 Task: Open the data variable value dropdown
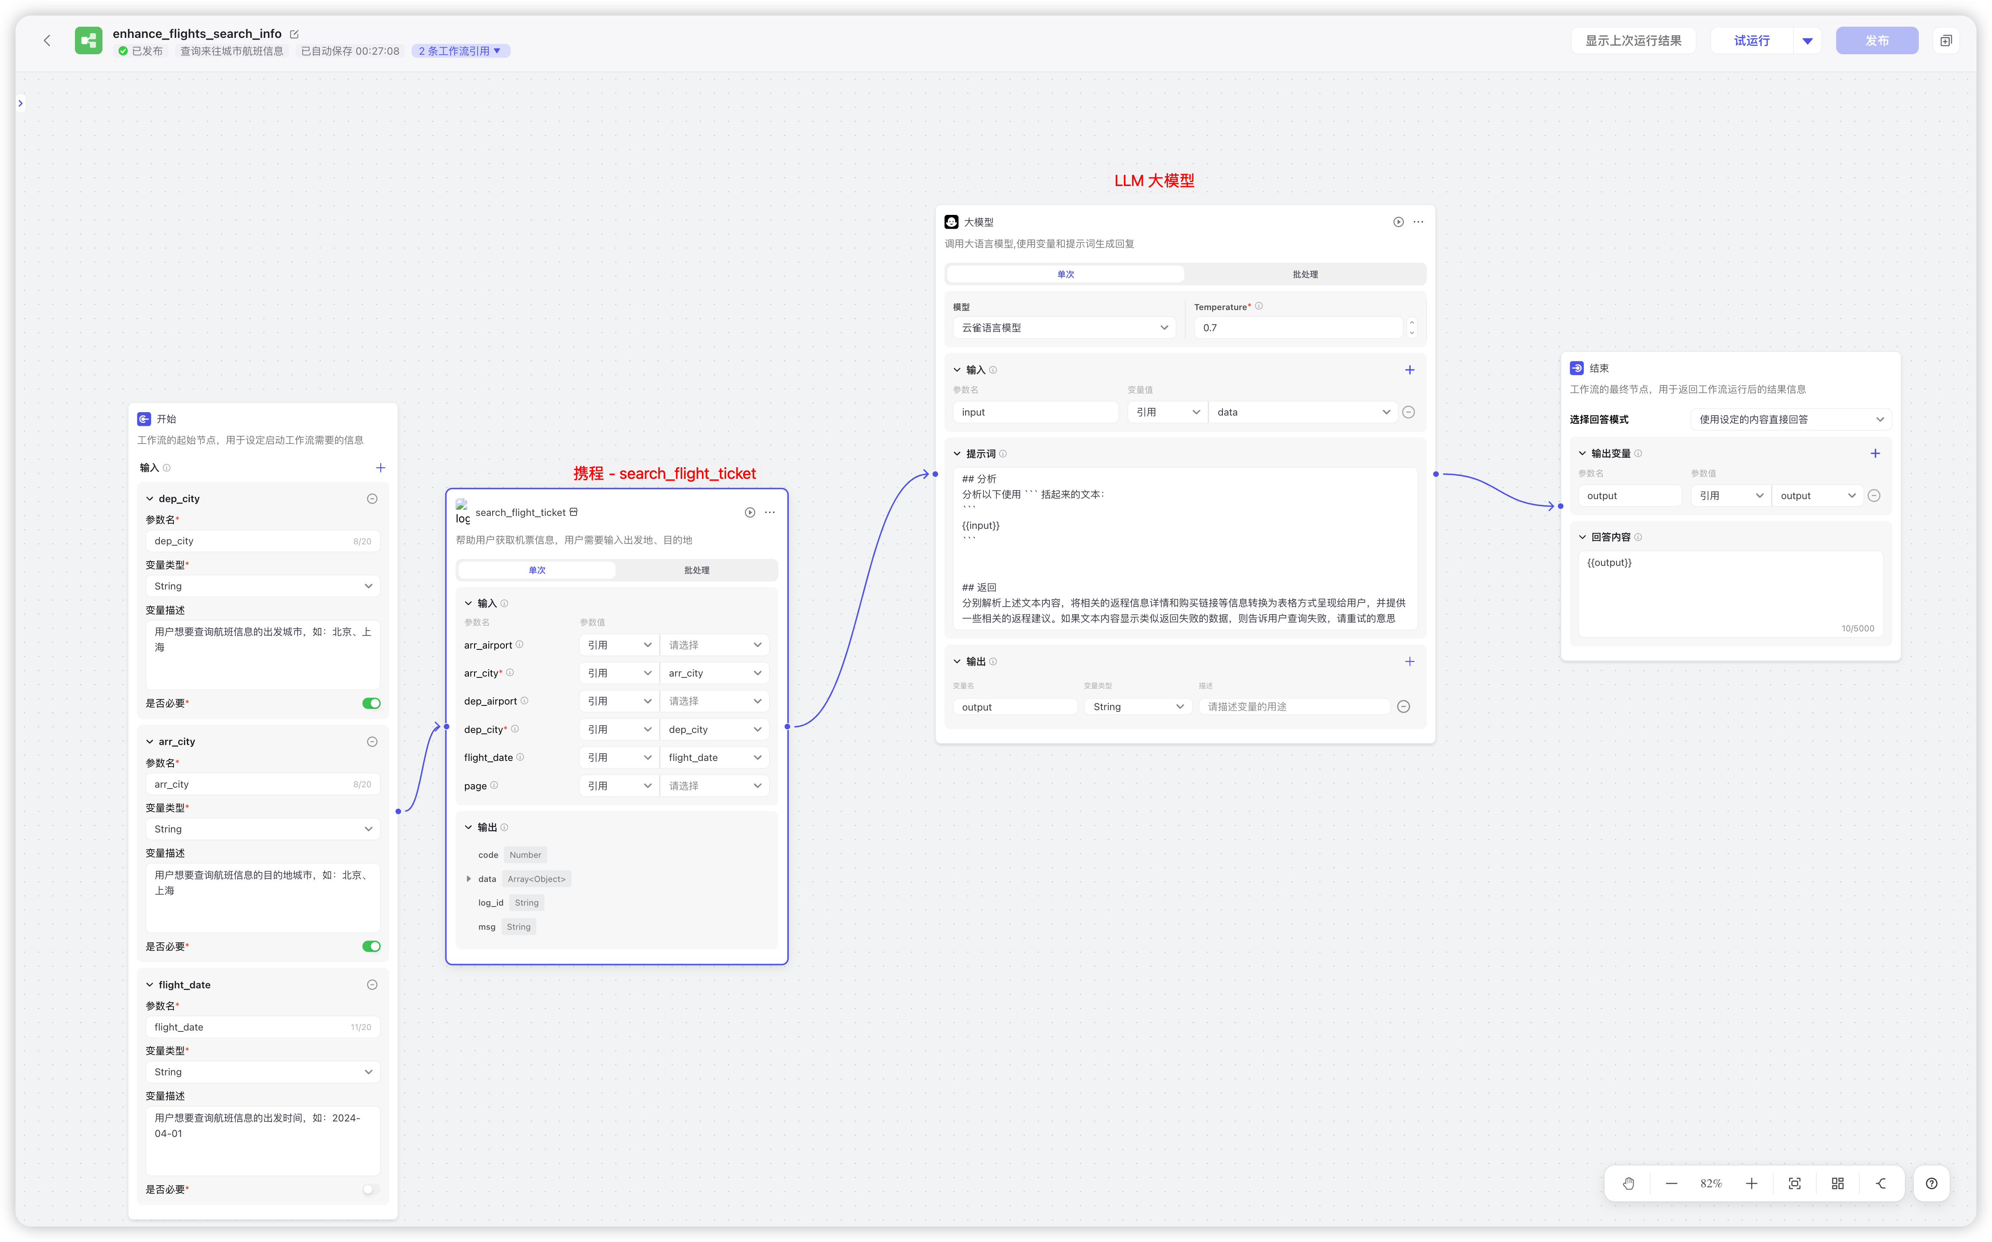(1303, 413)
